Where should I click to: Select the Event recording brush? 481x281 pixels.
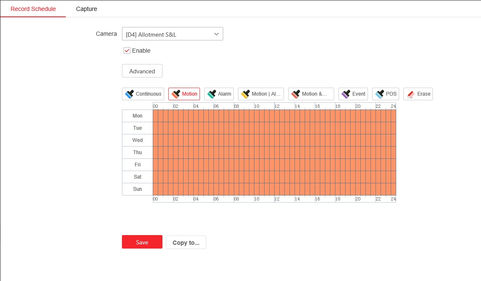[x=353, y=94]
